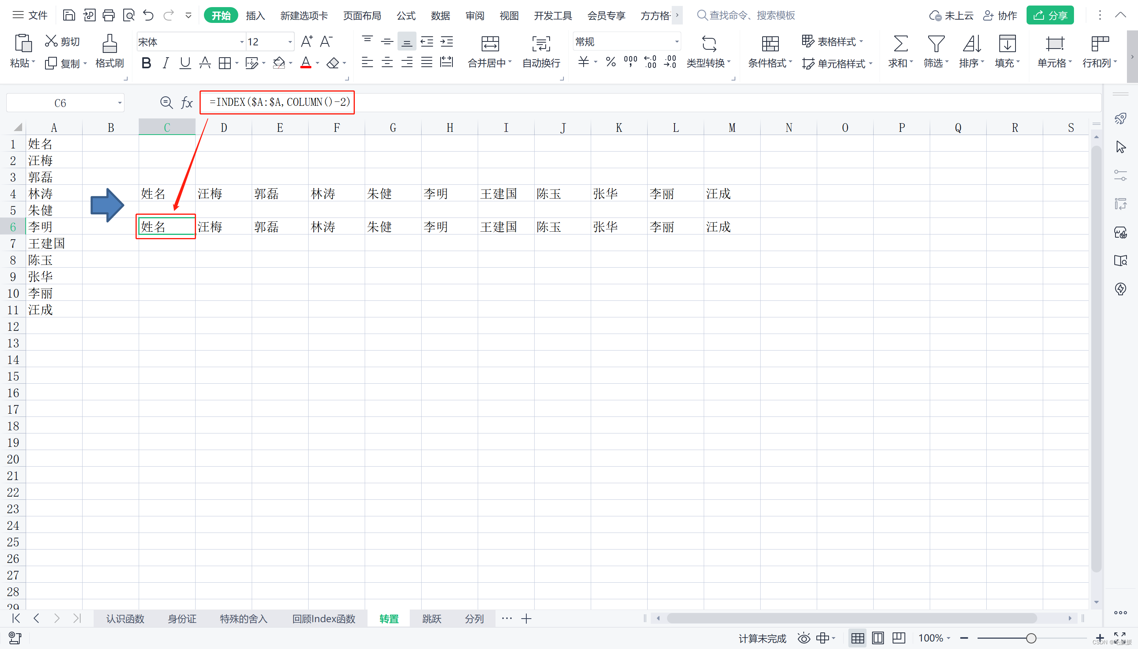Toggle bold formatting
Image resolution: width=1138 pixels, height=649 pixels.
tap(146, 63)
